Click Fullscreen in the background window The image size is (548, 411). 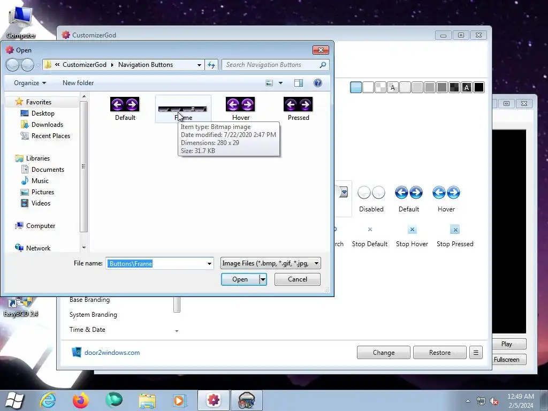pos(506,359)
